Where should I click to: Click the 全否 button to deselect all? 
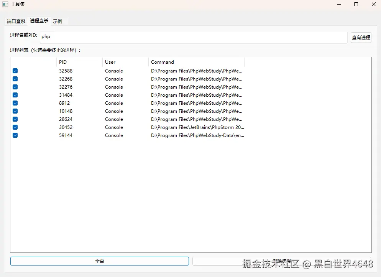pyautogui.click(x=99, y=261)
